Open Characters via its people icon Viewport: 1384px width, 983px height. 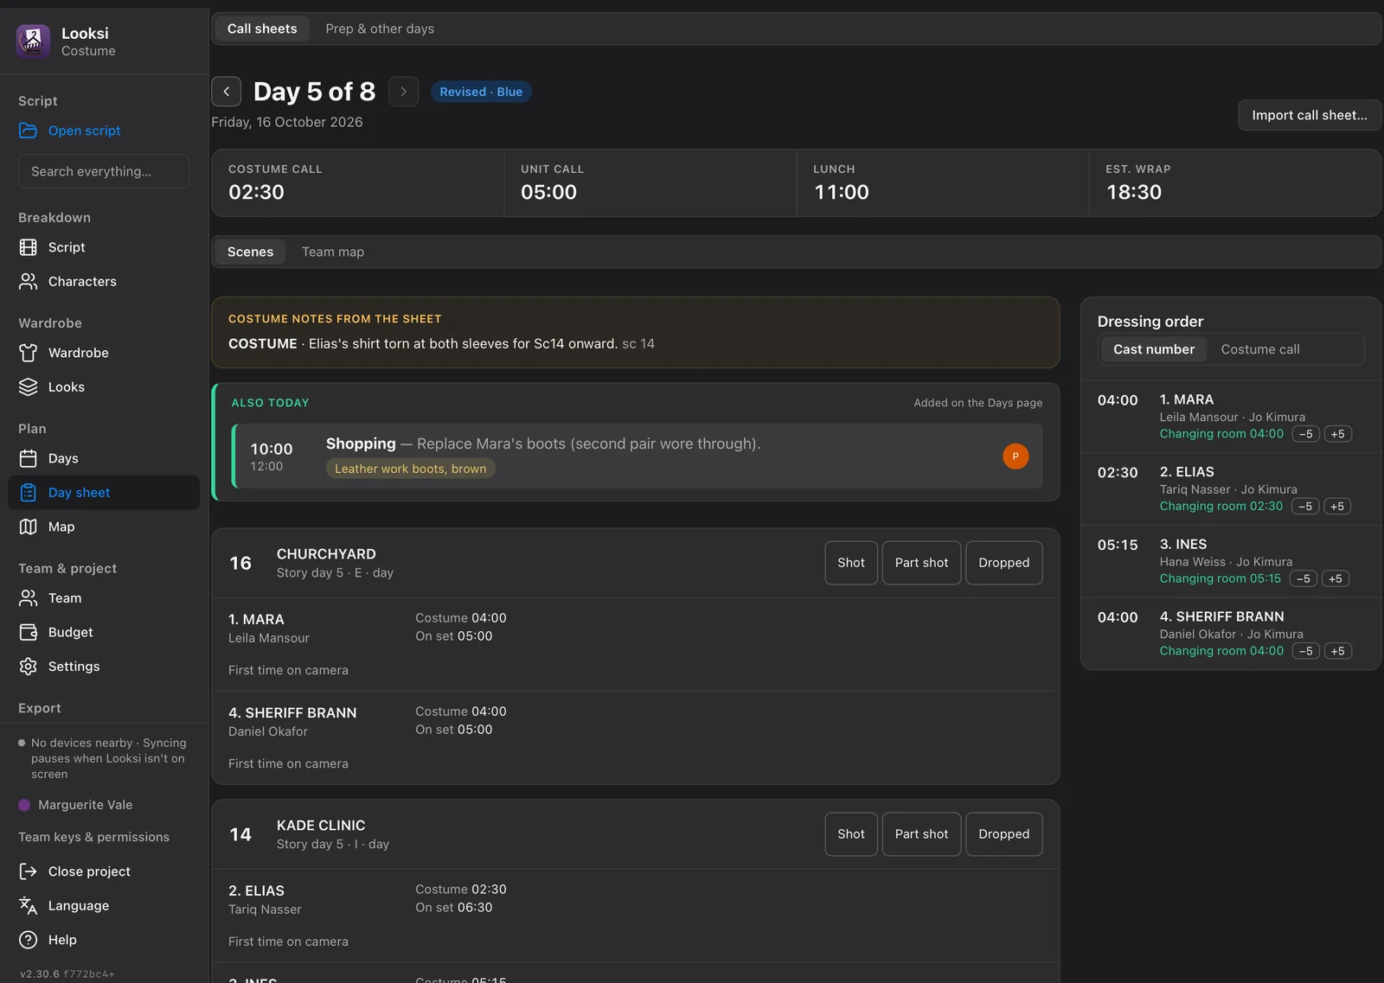(28, 281)
